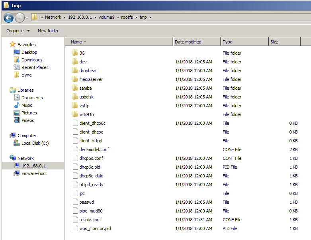Open the Documents library
311x240 pixels.
tap(32, 98)
